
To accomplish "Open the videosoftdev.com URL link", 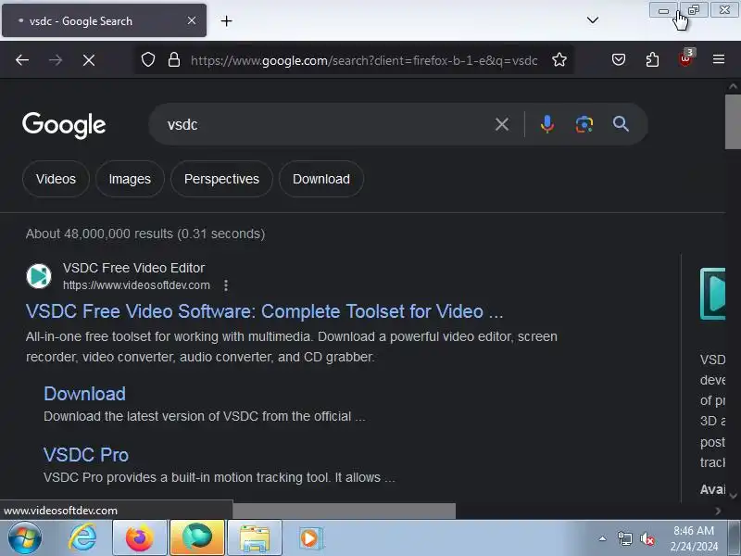I will (x=136, y=285).
